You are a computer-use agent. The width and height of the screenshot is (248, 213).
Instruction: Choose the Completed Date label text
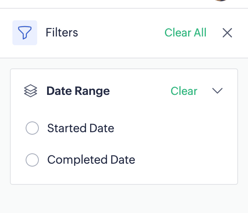(x=91, y=160)
